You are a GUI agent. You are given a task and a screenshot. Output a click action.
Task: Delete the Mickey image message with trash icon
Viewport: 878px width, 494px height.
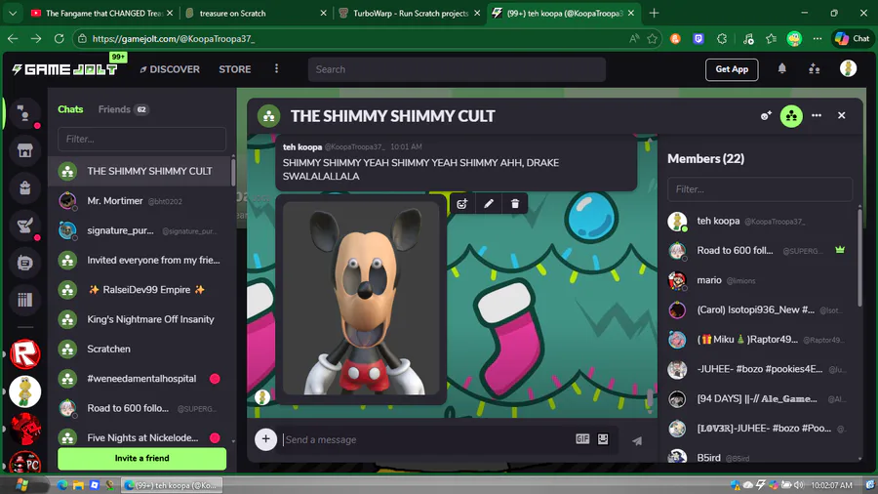[x=514, y=204]
